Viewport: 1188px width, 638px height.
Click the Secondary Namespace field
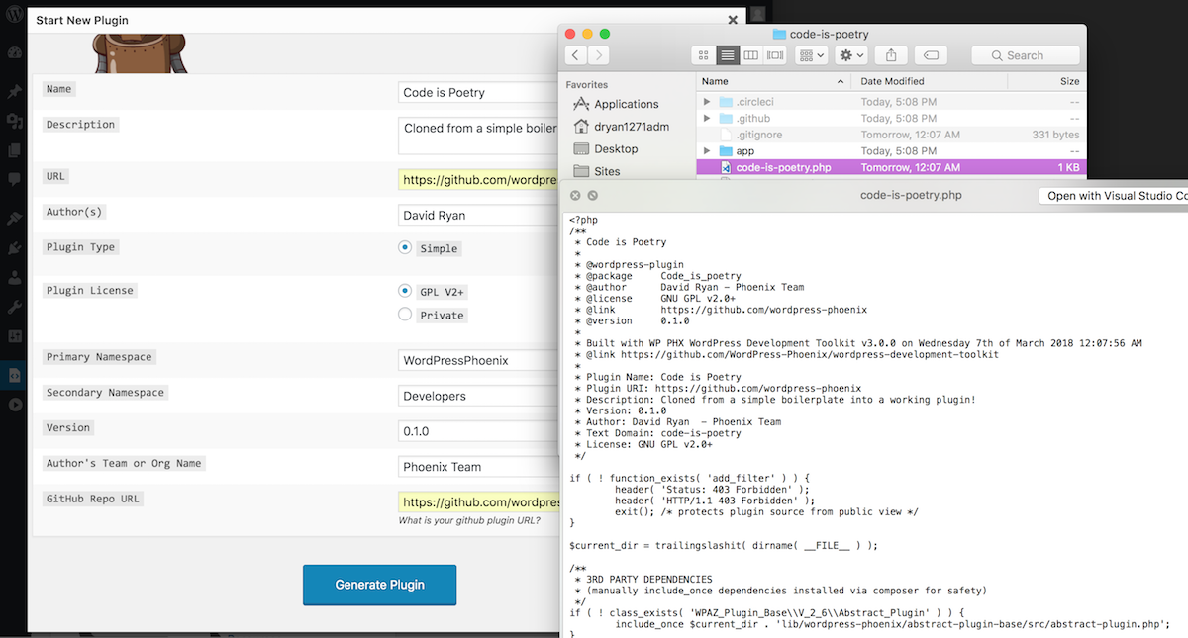tap(478, 396)
